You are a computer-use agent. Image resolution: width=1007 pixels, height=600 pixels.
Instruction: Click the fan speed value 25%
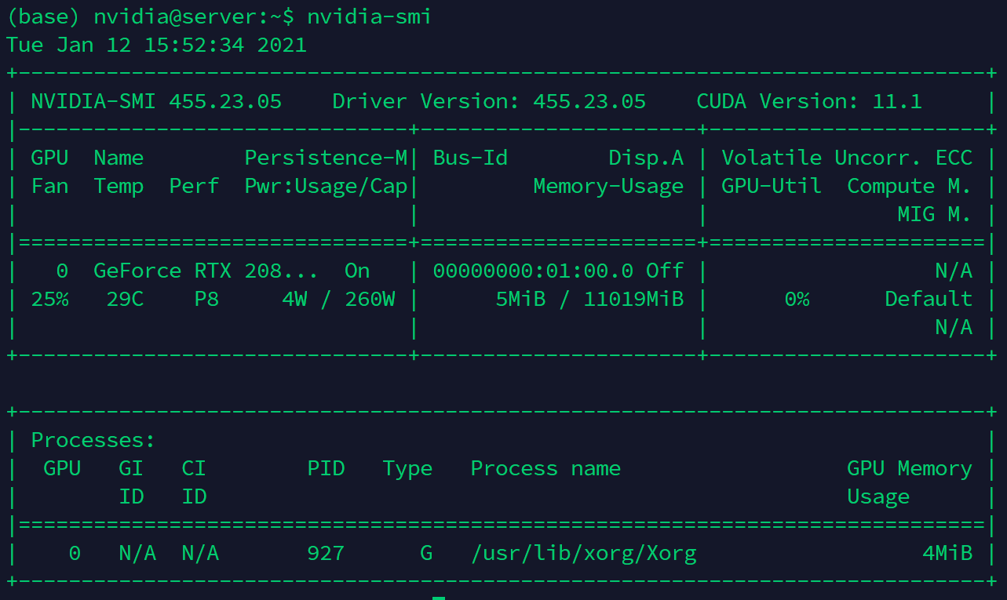(x=49, y=299)
